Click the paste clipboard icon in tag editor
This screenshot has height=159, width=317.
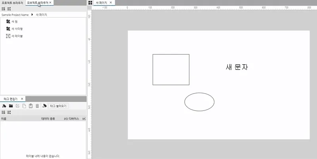click(x=31, y=106)
